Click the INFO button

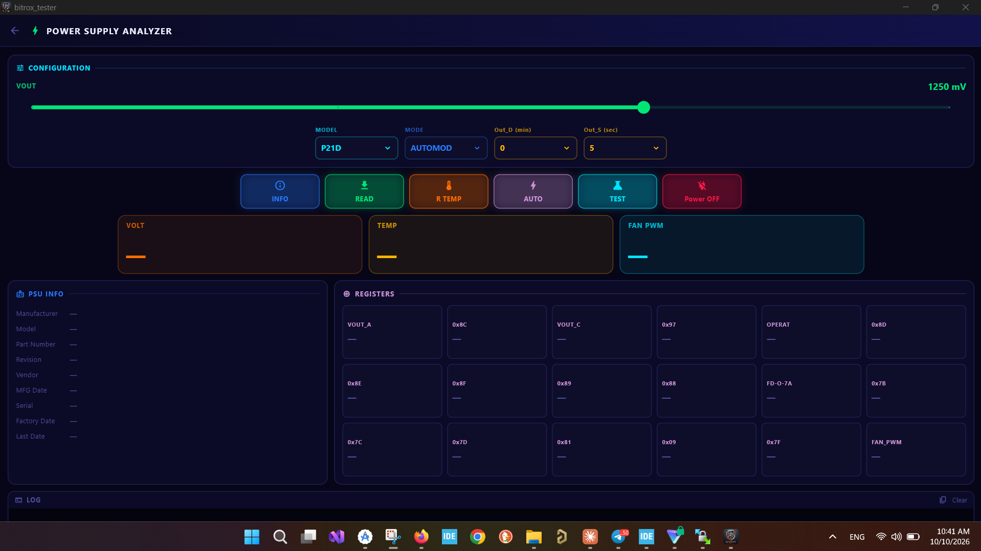pos(280,191)
